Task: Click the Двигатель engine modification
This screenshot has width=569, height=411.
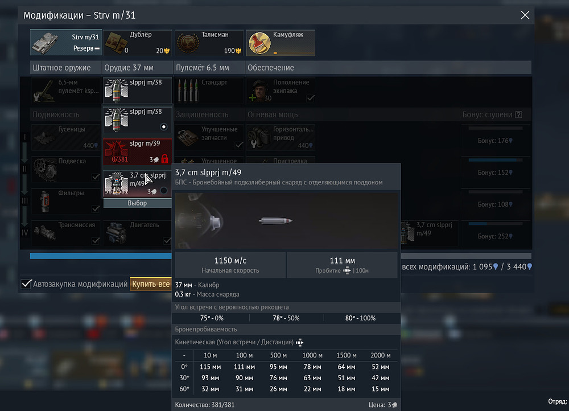Action: [137, 233]
